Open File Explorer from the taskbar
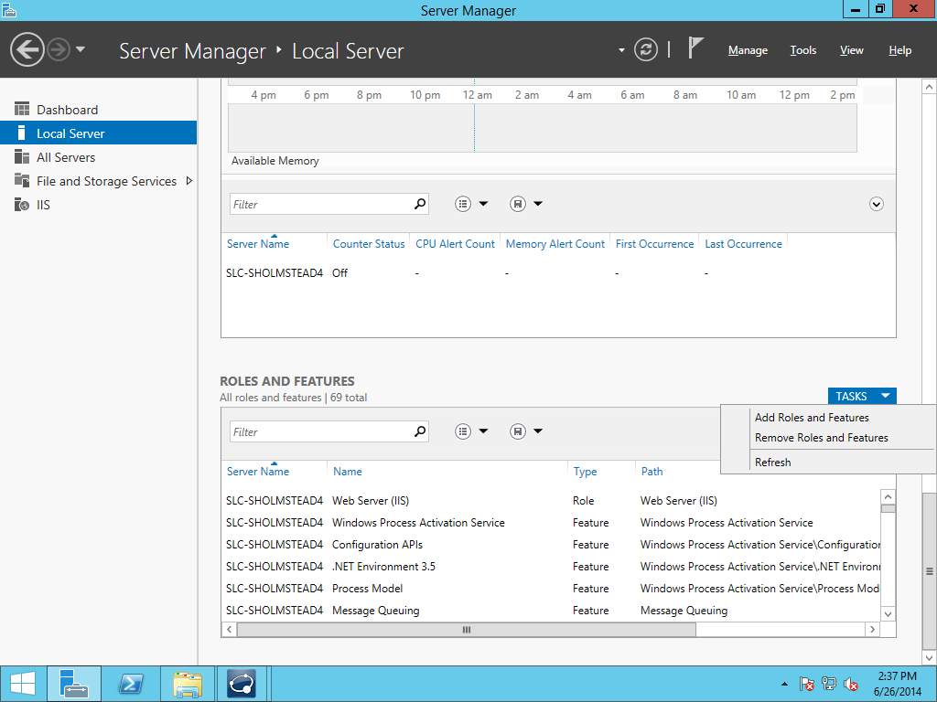 187,684
